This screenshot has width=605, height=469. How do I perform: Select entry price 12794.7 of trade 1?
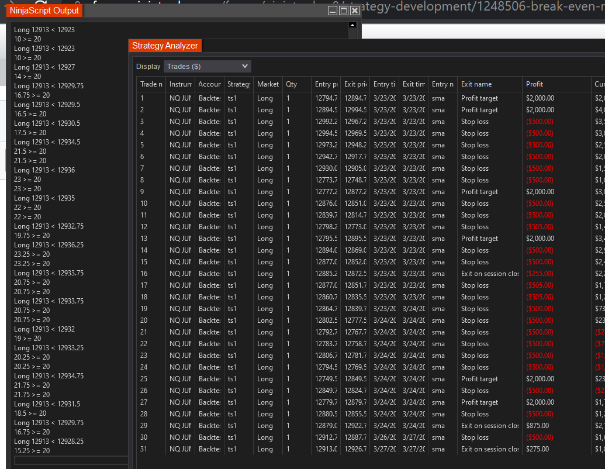[326, 98]
